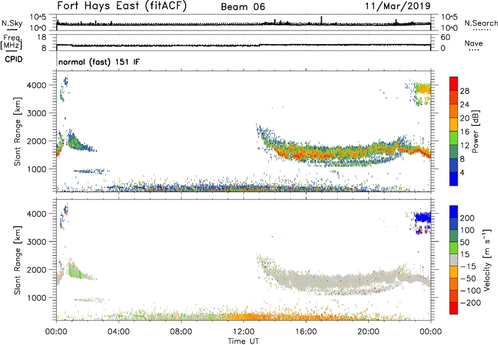Click the gray swatch in the Velocity color bar
The width and height of the screenshot is (498, 345).
pos(454,260)
